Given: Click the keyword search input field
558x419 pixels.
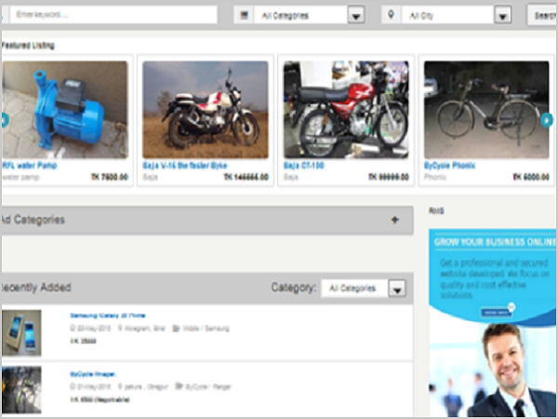Looking at the screenshot, I should [113, 15].
